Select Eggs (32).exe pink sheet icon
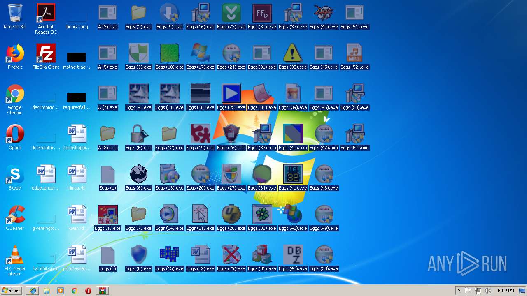The image size is (527, 296). click(262, 94)
